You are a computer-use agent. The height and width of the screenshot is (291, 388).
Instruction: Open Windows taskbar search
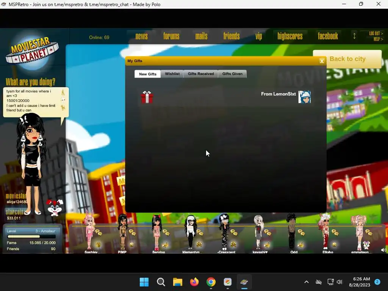point(161,282)
